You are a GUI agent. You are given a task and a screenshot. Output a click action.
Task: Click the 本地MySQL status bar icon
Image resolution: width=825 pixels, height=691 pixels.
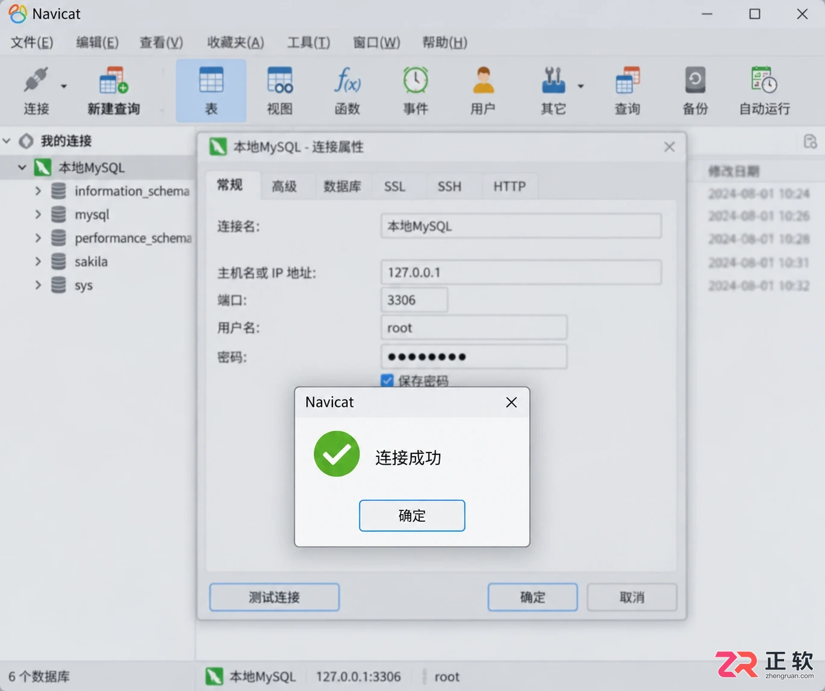[214, 677]
